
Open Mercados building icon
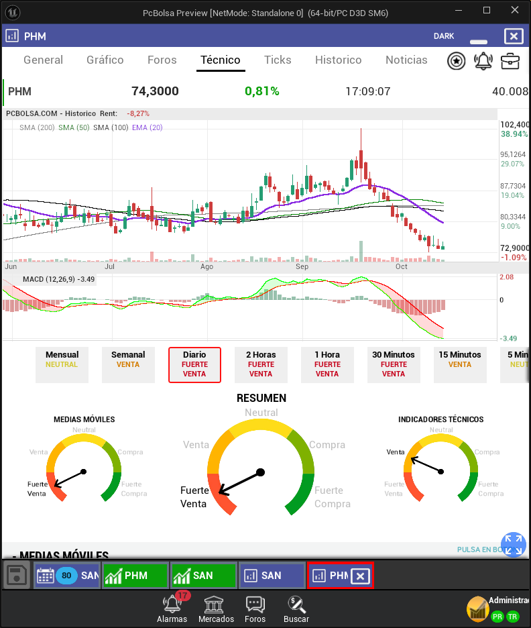pos(216,609)
